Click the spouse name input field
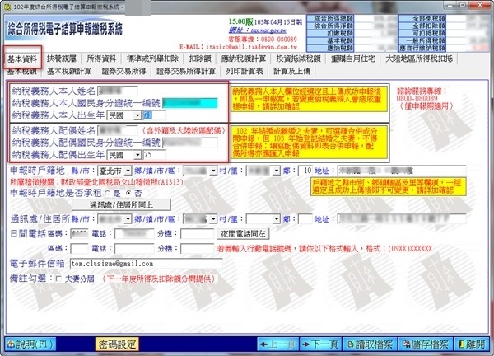This screenshot has width=494, height=356. pos(118,130)
